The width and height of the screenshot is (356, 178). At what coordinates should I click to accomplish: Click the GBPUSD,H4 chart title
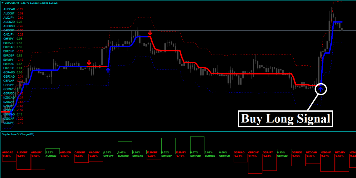tap(12, 3)
